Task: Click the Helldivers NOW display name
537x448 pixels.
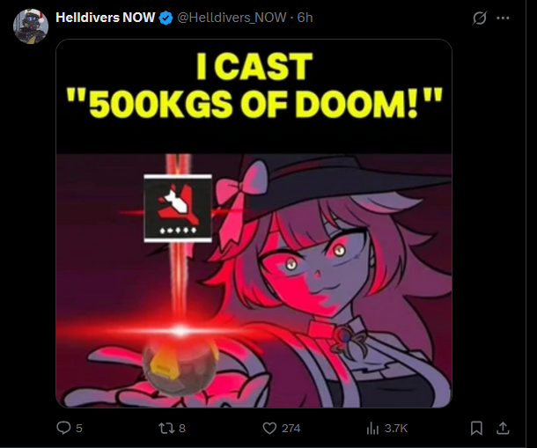Action: tap(105, 18)
